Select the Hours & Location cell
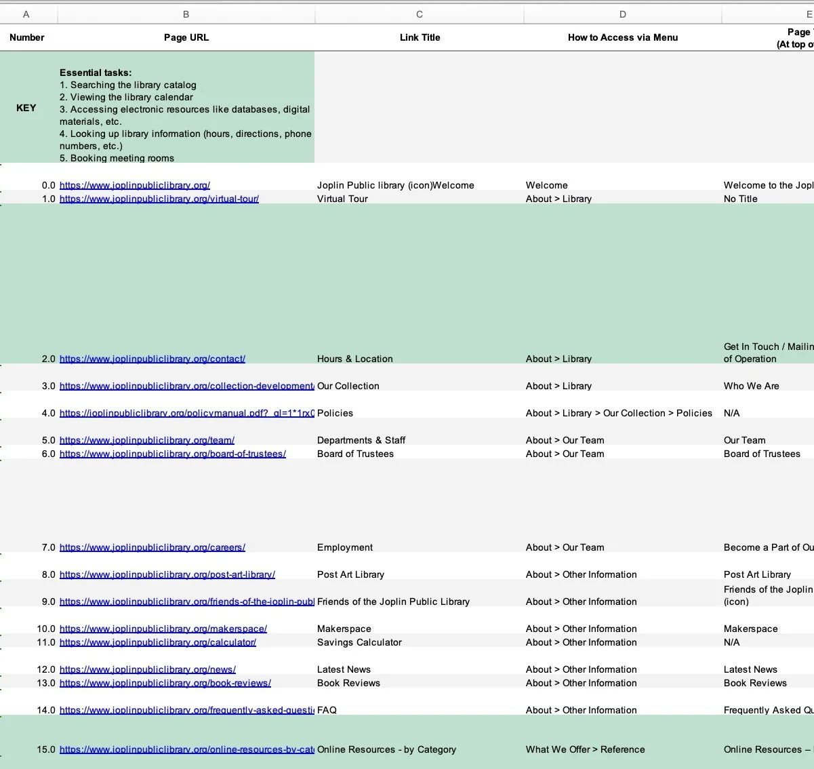 pos(419,284)
